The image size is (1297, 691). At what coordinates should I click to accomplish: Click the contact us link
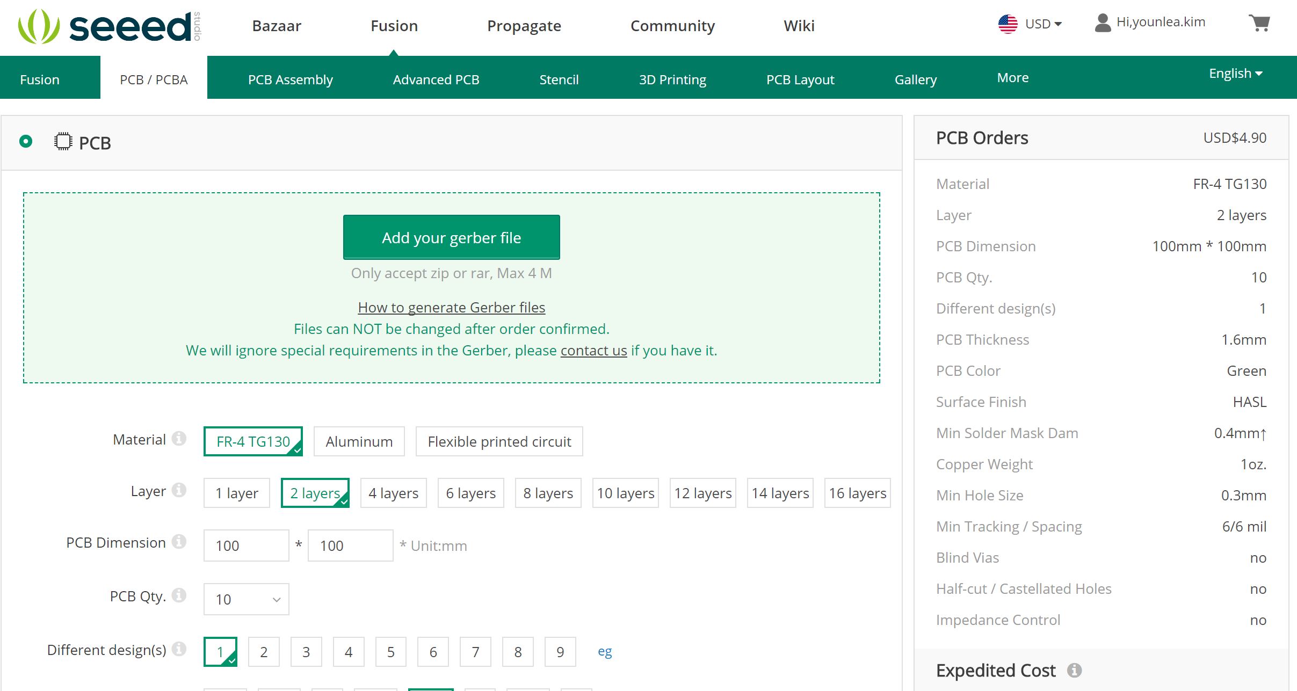pyautogui.click(x=594, y=350)
